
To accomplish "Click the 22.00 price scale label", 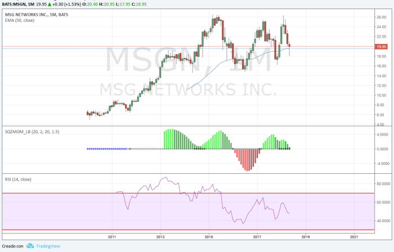I will (x=382, y=37).
